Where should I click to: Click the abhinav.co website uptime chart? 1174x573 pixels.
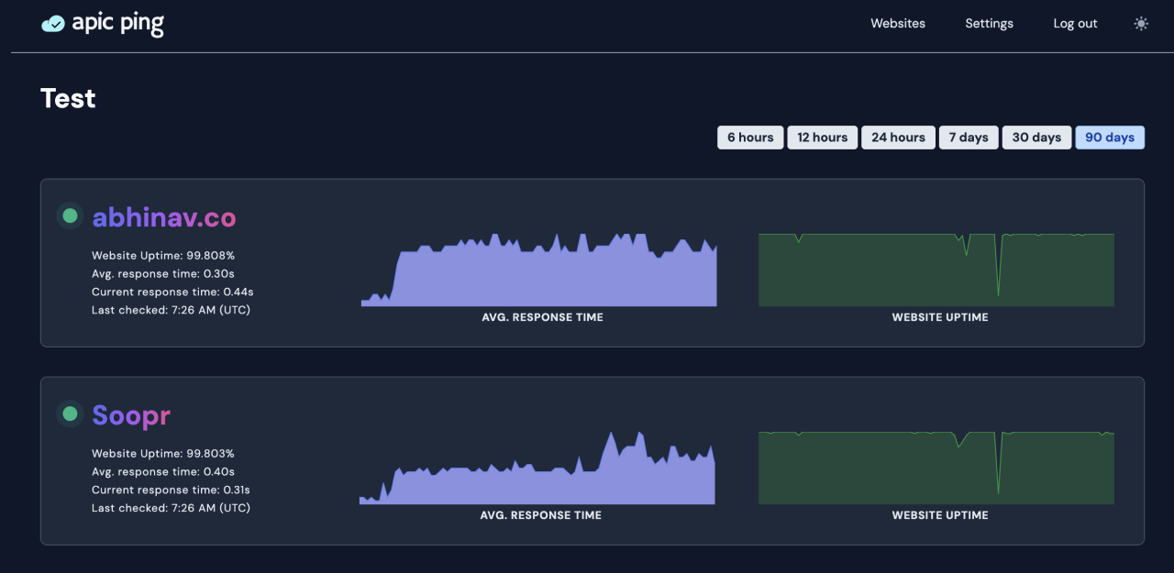click(x=936, y=270)
